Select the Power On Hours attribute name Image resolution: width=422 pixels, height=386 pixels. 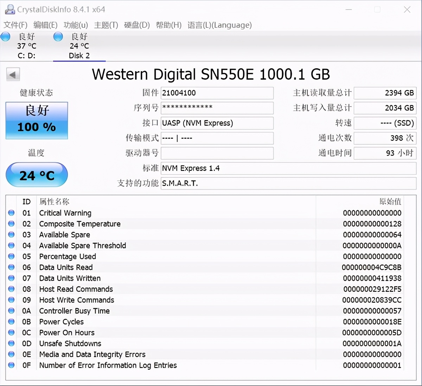click(67, 332)
